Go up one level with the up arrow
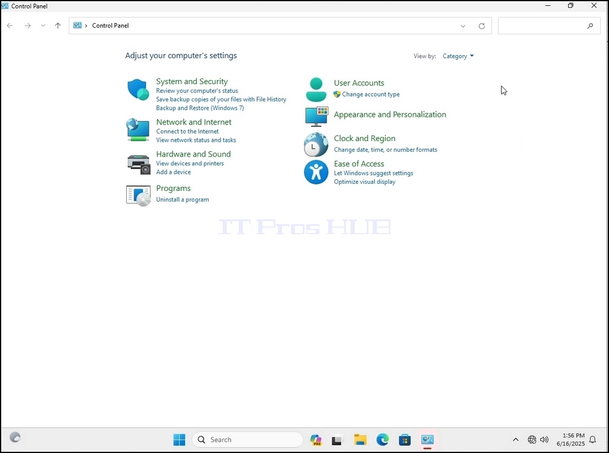Screen dimensions: 609x453 (58, 25)
